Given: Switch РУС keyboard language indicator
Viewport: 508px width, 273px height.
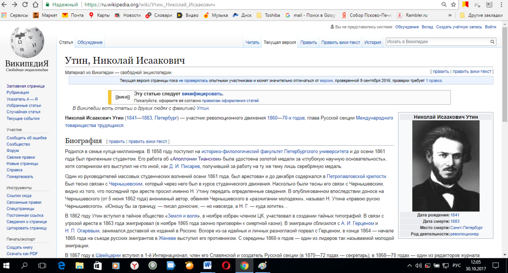Looking at the screenshot, I should click(x=456, y=265).
